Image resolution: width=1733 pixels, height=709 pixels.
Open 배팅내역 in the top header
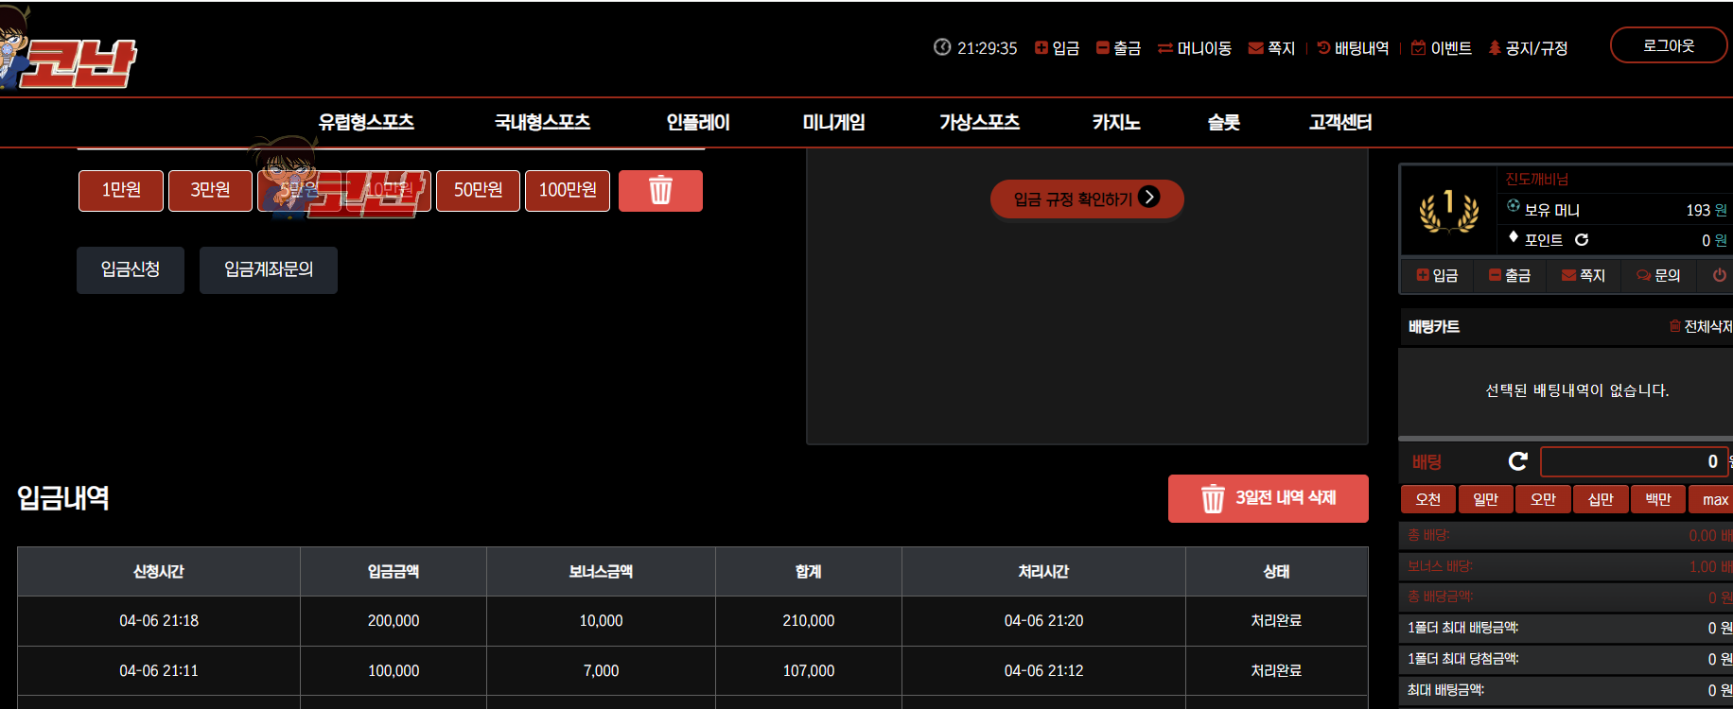(x=1353, y=48)
